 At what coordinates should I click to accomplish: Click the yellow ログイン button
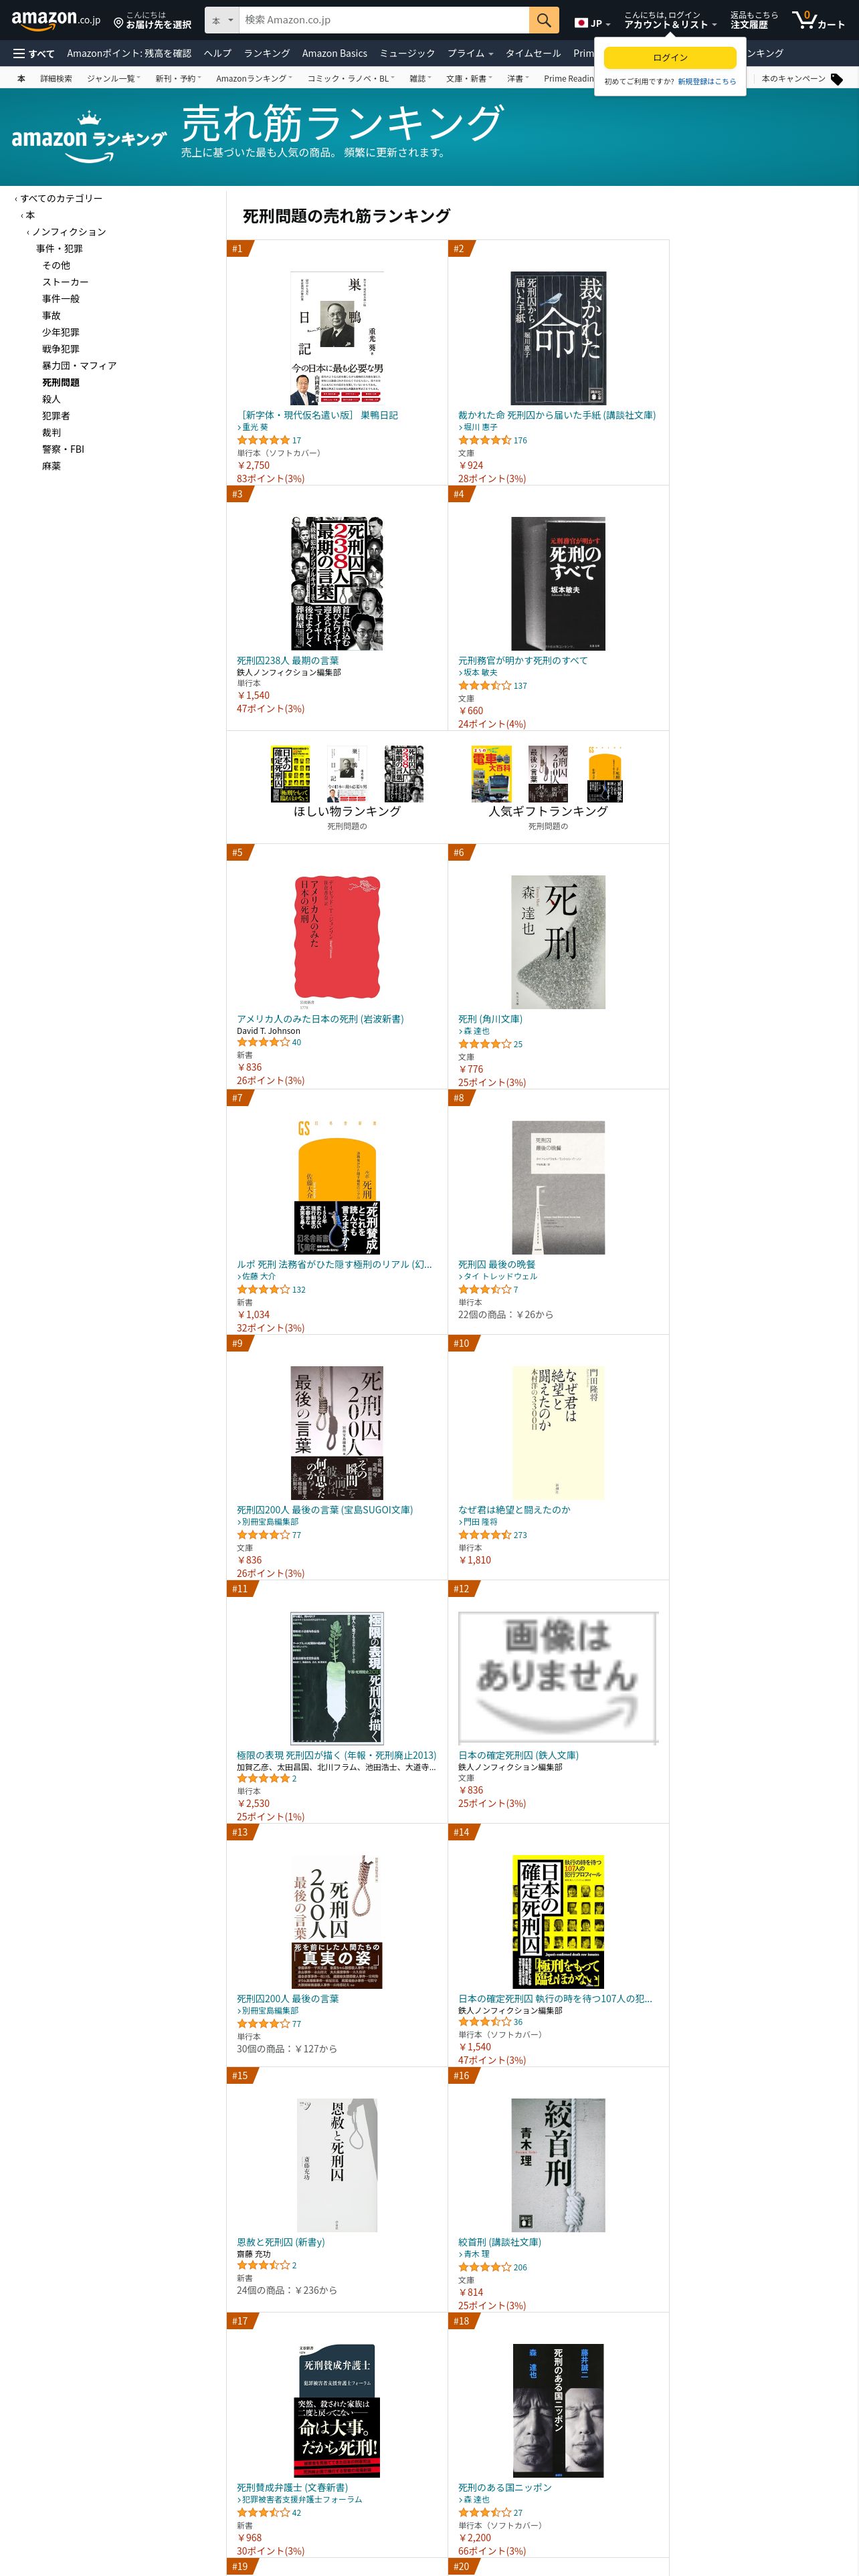670,58
